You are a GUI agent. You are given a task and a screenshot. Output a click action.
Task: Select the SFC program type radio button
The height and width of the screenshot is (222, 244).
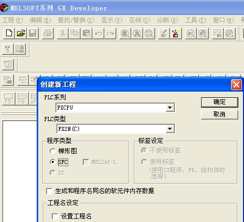click(x=53, y=162)
